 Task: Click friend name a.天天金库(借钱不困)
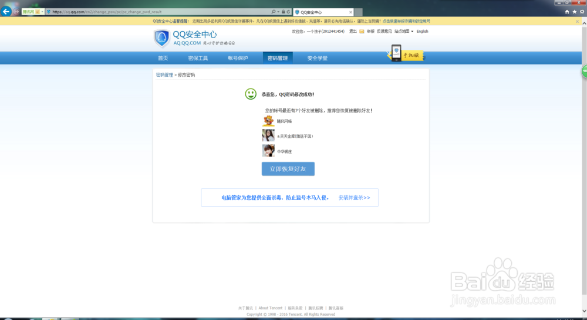coord(295,136)
